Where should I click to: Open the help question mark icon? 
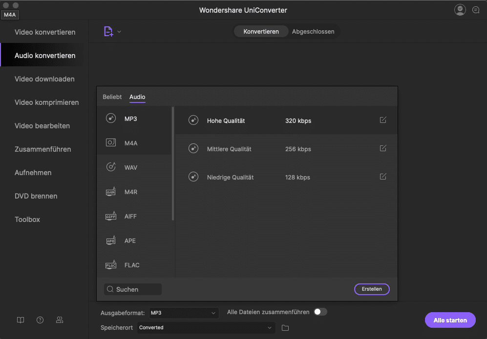coord(40,320)
